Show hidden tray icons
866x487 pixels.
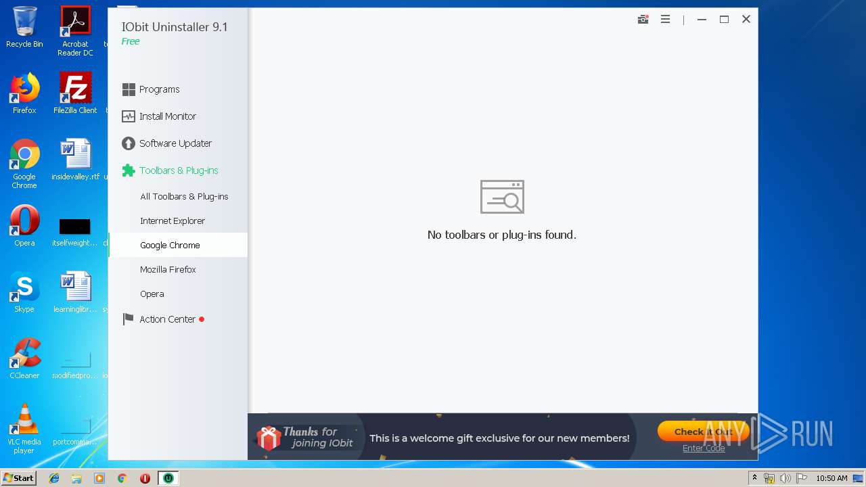click(x=754, y=478)
